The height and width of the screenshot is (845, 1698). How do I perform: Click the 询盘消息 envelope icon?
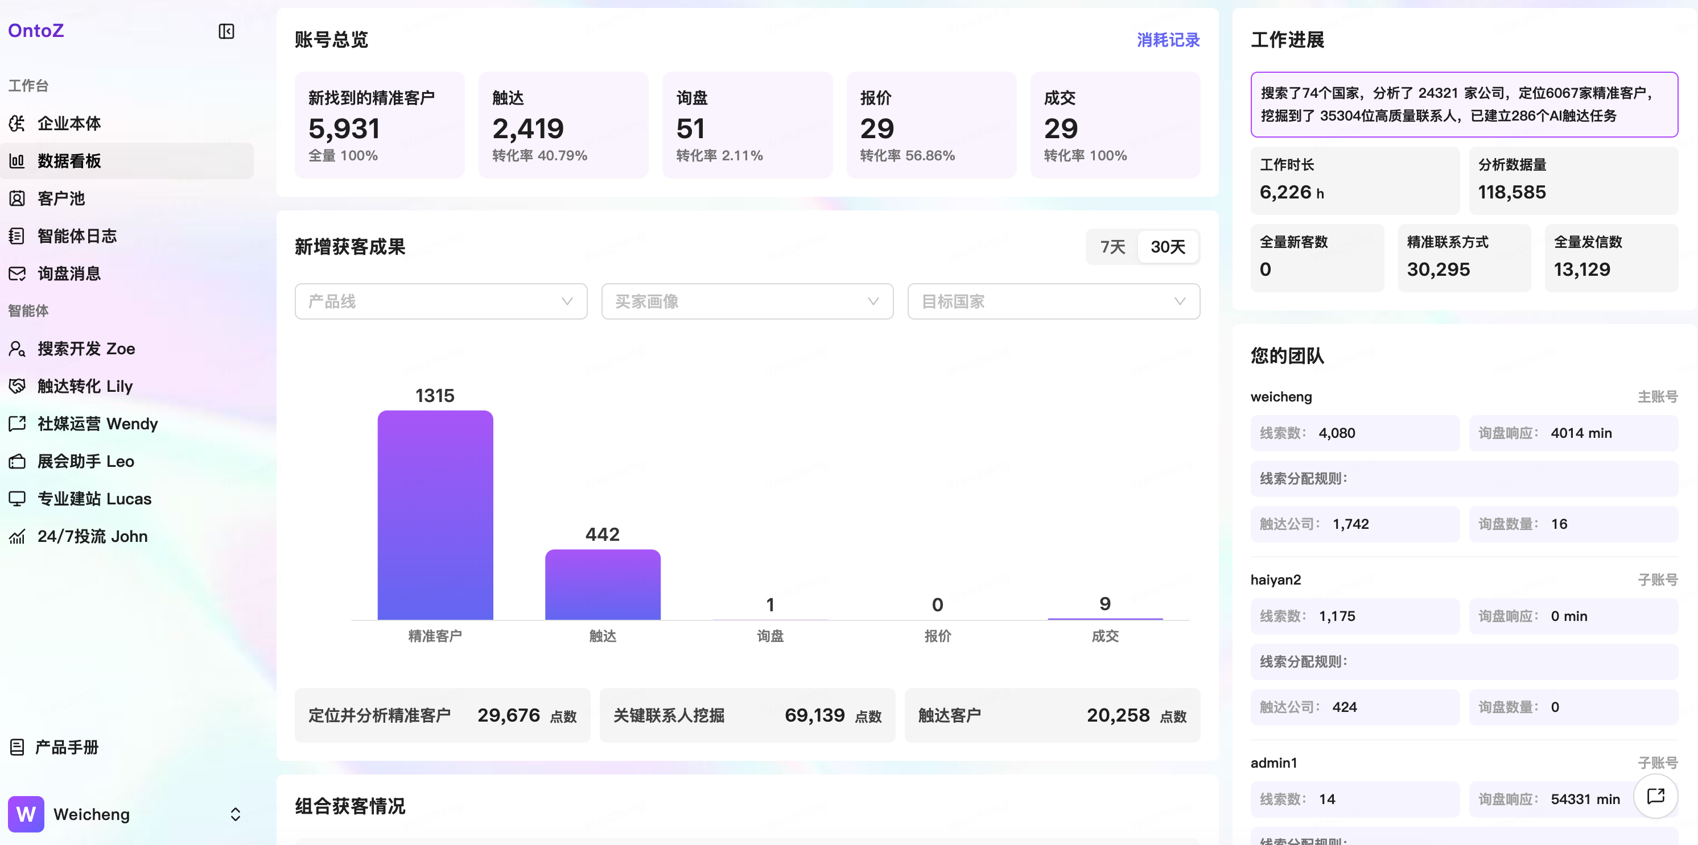pyautogui.click(x=17, y=274)
